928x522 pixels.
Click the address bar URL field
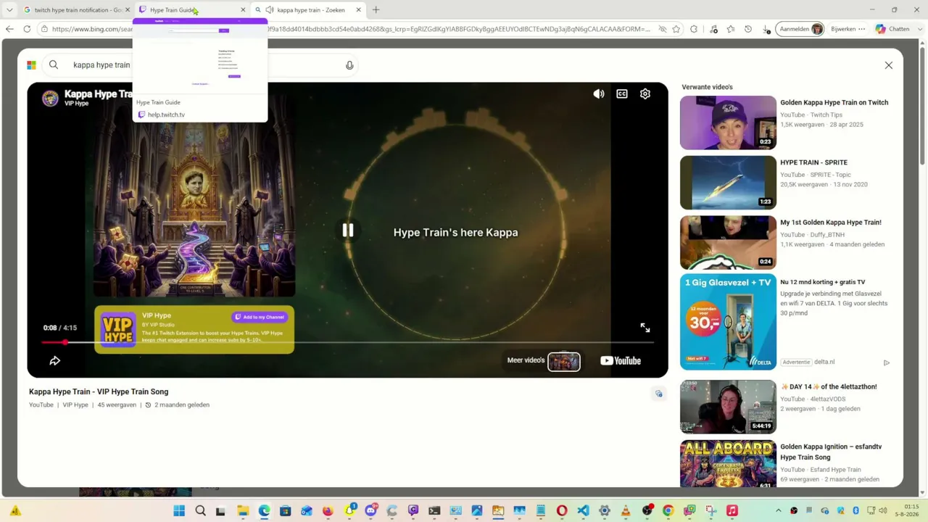[348, 29]
